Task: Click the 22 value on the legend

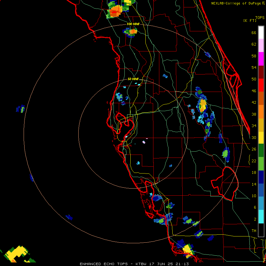Action: click(x=254, y=161)
